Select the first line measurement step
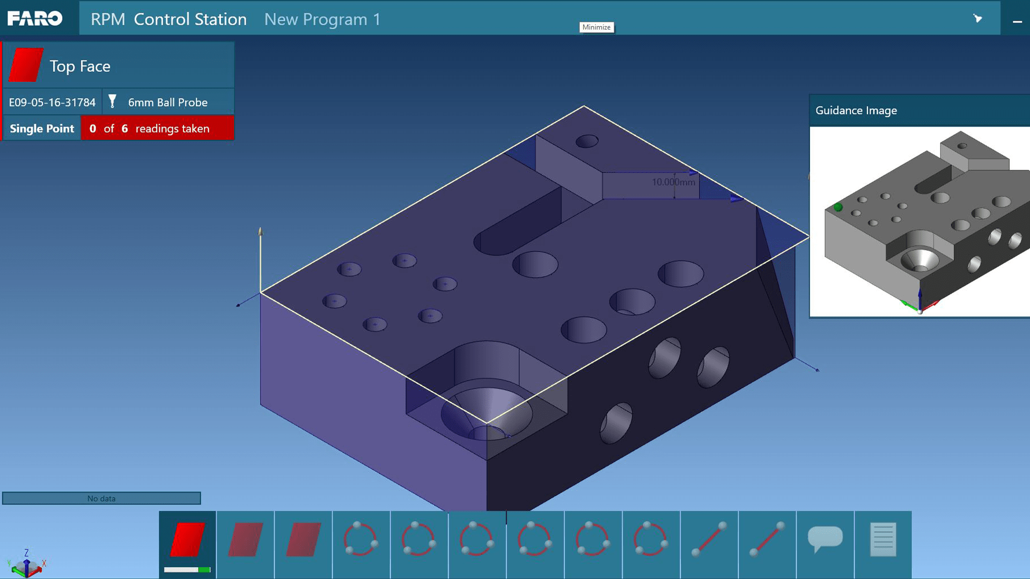Viewport: 1030px width, 579px height. (x=709, y=539)
